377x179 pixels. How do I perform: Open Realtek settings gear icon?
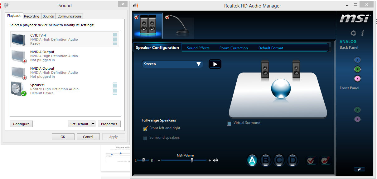[x=353, y=33]
